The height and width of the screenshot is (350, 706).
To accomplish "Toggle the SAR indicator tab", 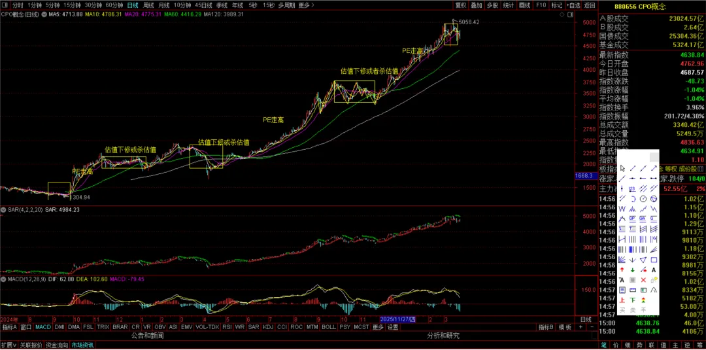I will pyautogui.click(x=254, y=327).
